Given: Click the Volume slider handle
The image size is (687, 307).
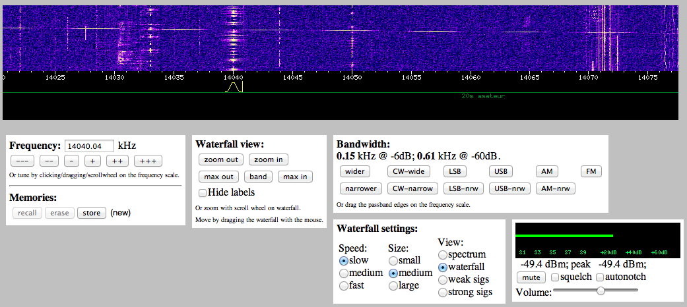Looking at the screenshot, I should tap(601, 291).
